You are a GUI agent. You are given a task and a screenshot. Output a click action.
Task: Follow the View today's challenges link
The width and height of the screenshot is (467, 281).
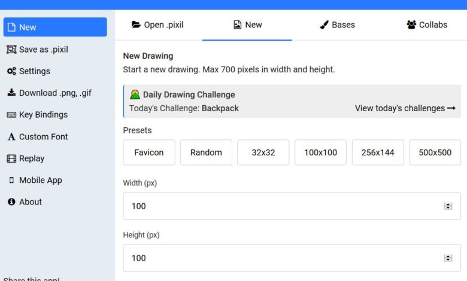405,108
